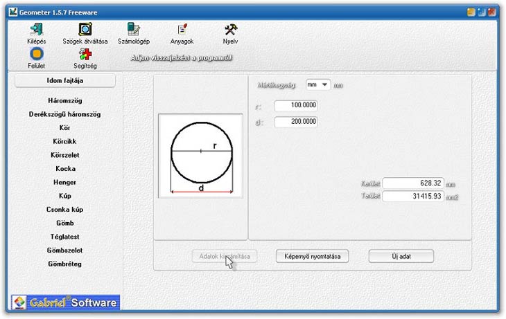Select Háromszög from the shape list
The image size is (506, 319).
(x=65, y=101)
